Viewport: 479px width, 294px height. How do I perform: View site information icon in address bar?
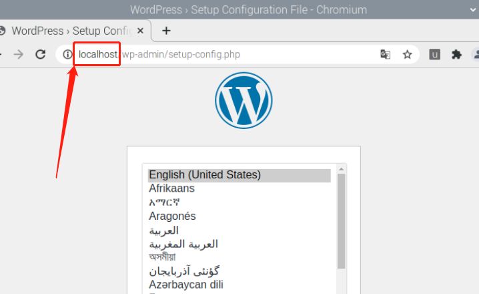(67, 54)
